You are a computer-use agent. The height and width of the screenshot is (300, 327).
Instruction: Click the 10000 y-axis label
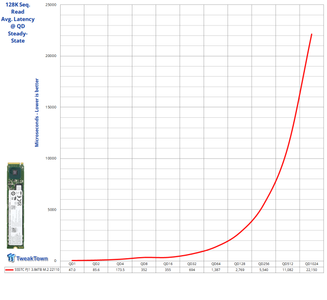(x=51, y=158)
